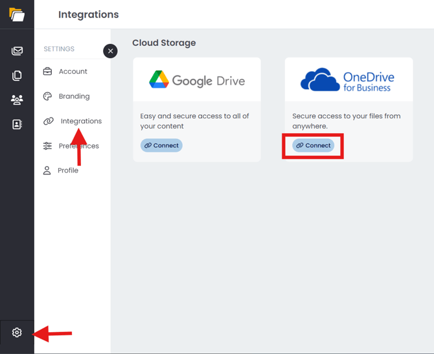This screenshot has width=434, height=354.
Task: Click the SETTINGS panel label
Action: [x=59, y=49]
